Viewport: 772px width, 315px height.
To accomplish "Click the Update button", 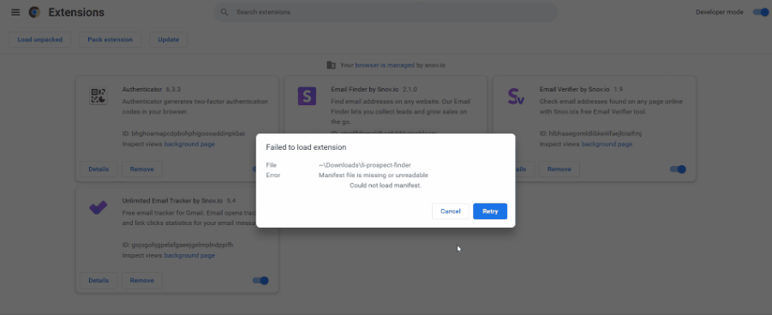I will tap(169, 40).
